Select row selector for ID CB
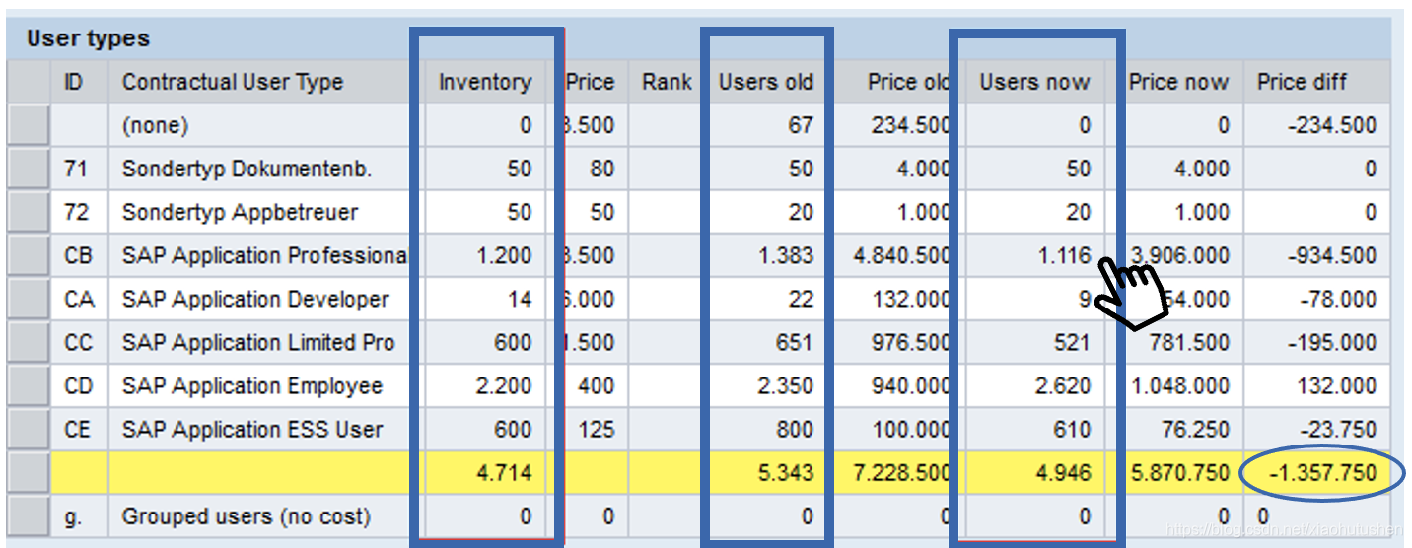This screenshot has height=548, width=1412. click(x=28, y=255)
